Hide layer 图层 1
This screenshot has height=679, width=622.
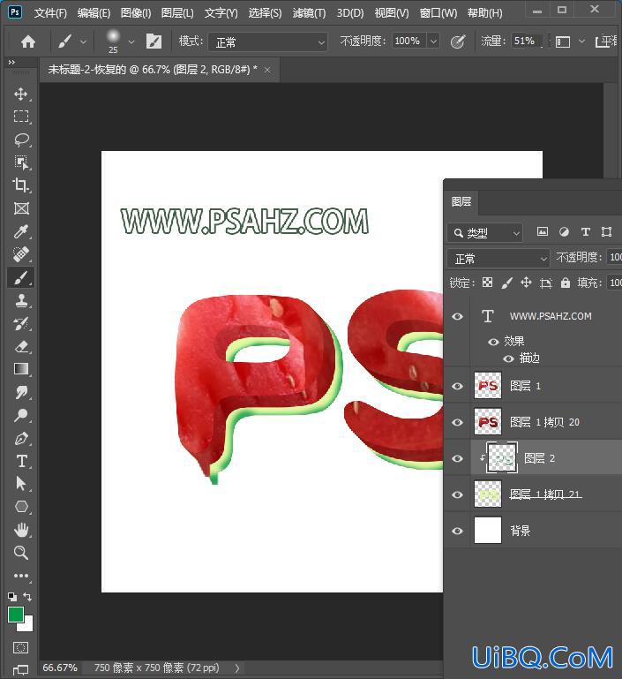[457, 386]
